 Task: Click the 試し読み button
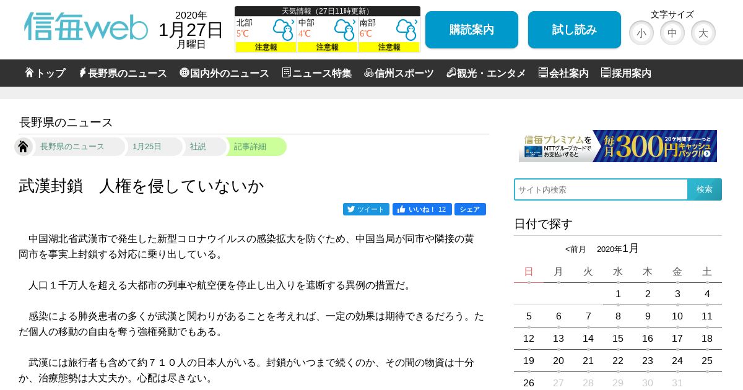pos(575,30)
